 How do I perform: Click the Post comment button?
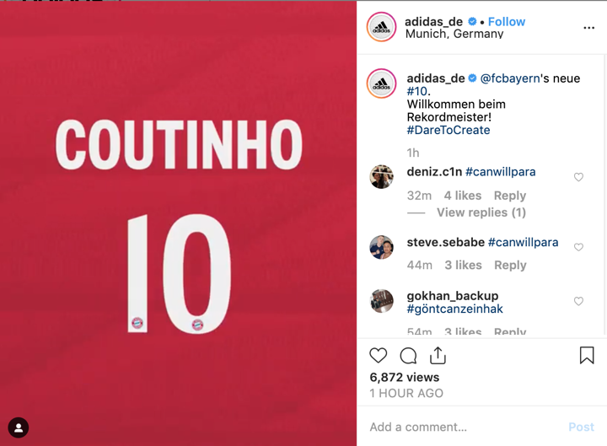point(581,427)
